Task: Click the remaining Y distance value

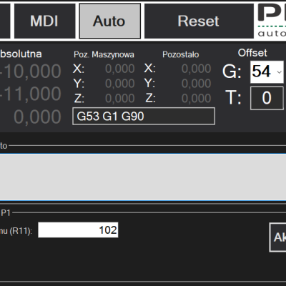Action: coord(196,84)
